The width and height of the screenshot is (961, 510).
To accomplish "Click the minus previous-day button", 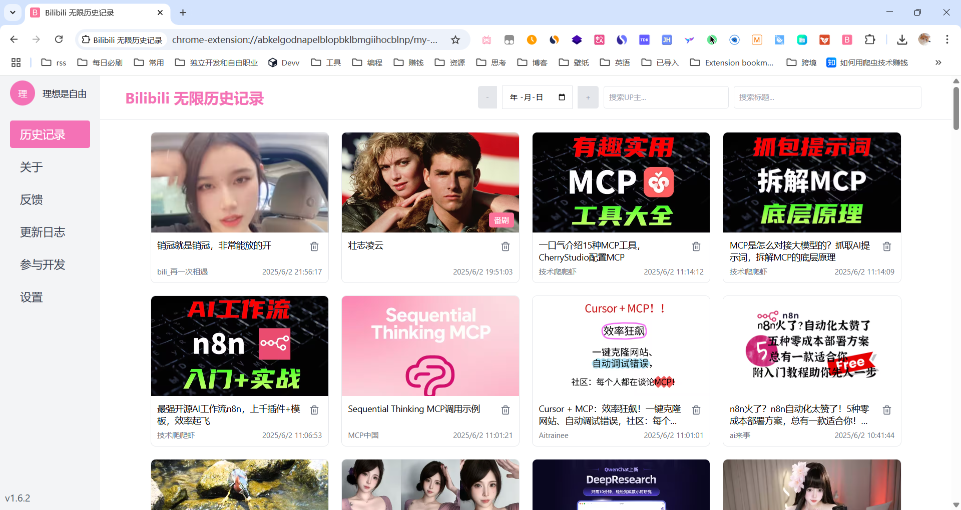I will [487, 97].
